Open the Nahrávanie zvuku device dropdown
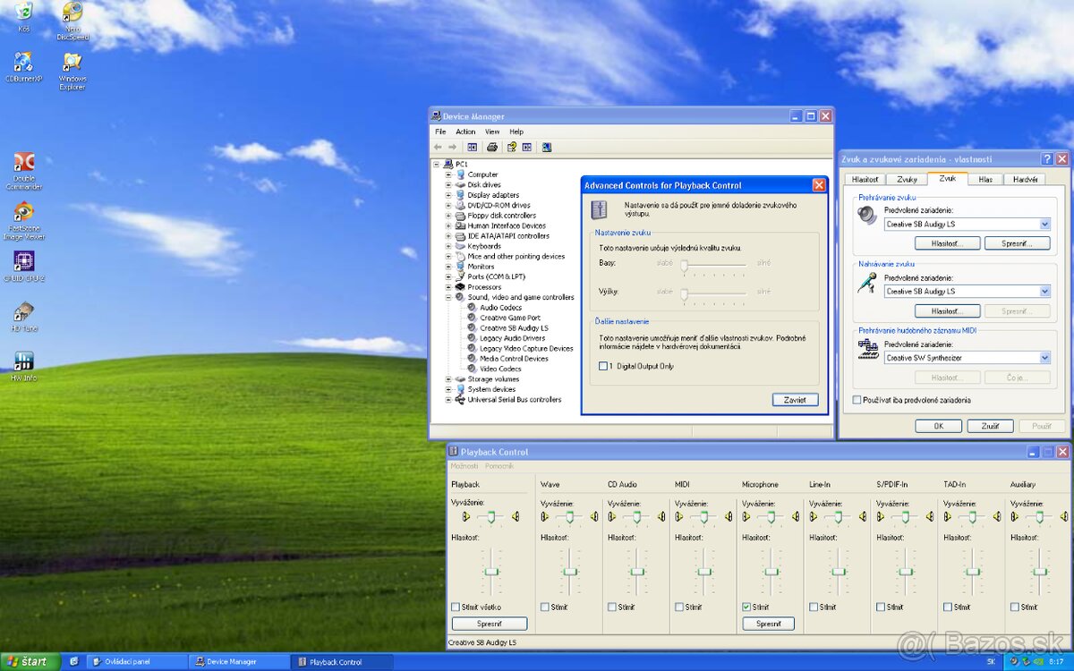The width and height of the screenshot is (1074, 671). (x=1044, y=292)
